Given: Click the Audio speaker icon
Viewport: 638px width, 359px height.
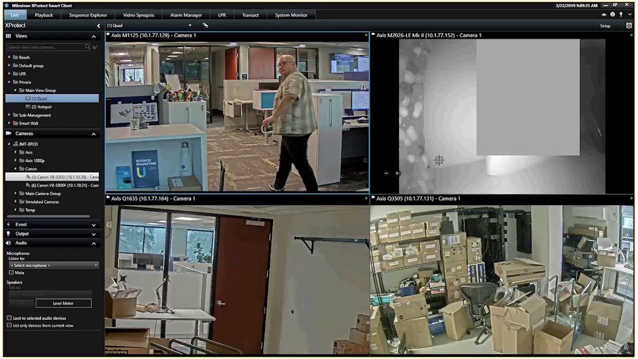Looking at the screenshot, I should (8, 243).
